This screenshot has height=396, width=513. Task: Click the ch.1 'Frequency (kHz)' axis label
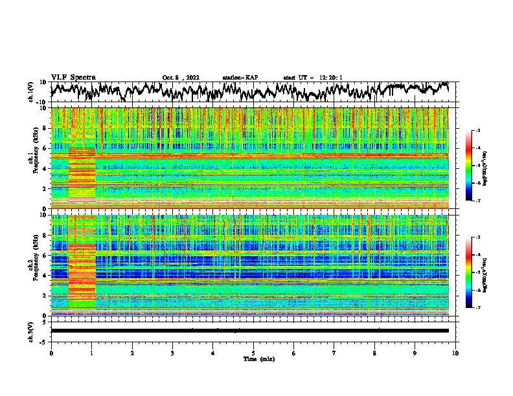(x=36, y=150)
